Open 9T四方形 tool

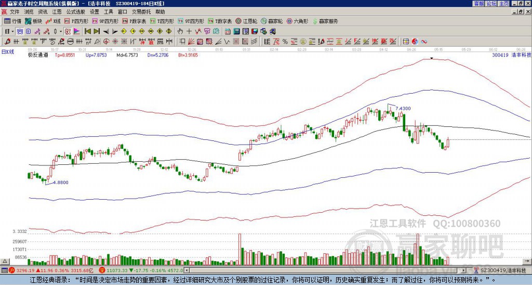(191, 21)
